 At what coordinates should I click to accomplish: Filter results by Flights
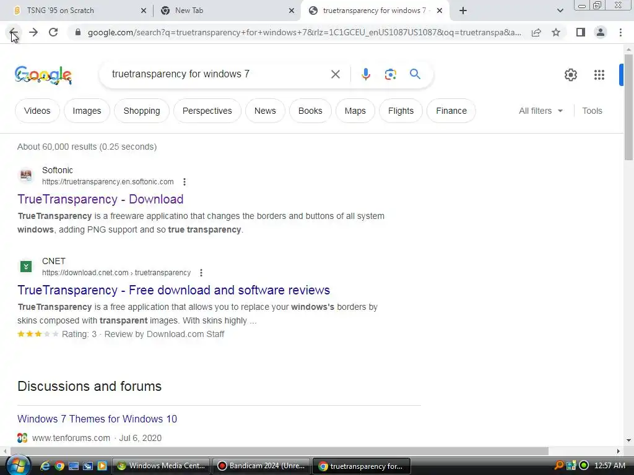pyautogui.click(x=401, y=111)
